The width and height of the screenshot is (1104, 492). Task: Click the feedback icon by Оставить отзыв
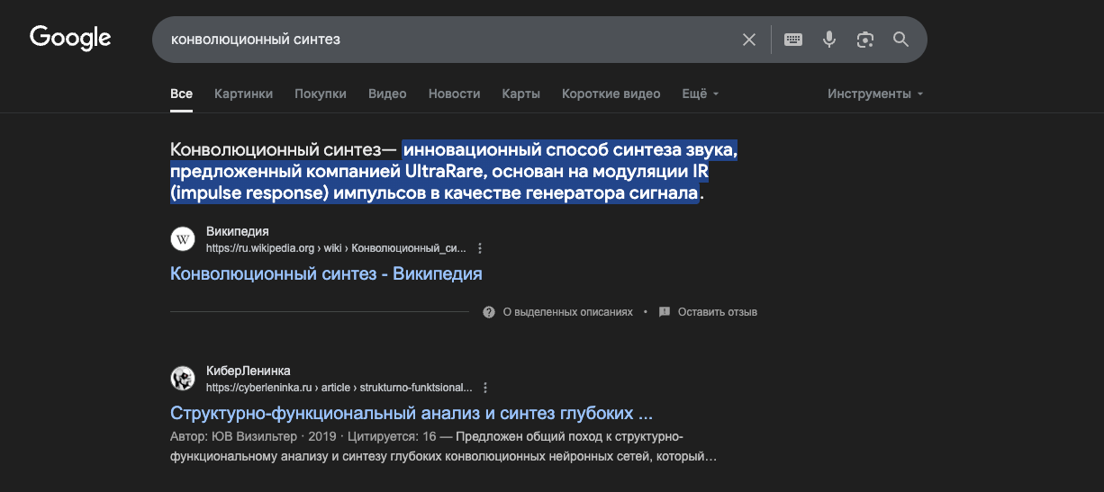pos(665,312)
